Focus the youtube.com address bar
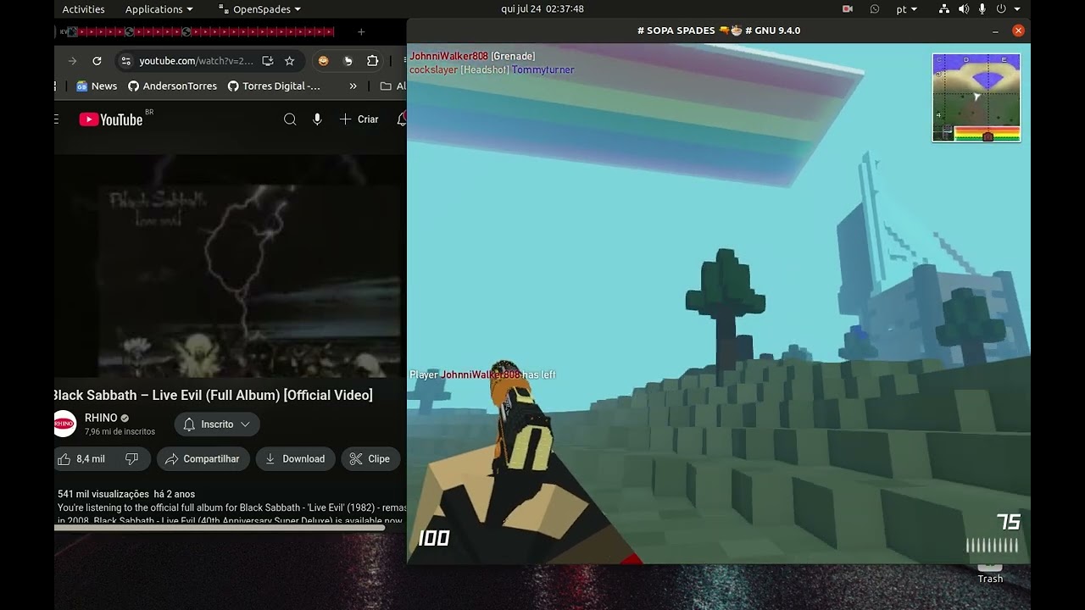Viewport: 1085px width, 610px height. 197,61
